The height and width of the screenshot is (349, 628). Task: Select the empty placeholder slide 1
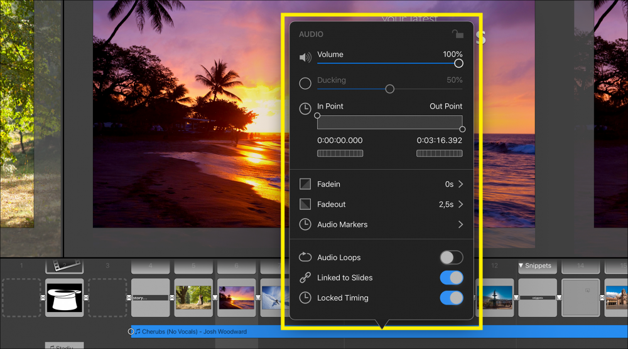[x=21, y=298]
